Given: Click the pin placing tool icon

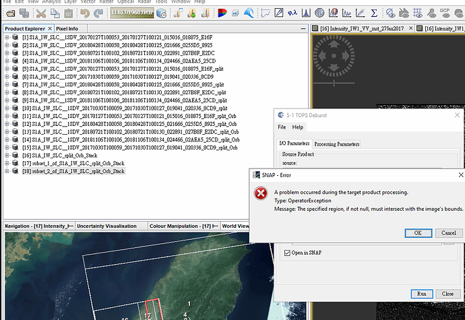Looking at the screenshot, I should (431, 13).
